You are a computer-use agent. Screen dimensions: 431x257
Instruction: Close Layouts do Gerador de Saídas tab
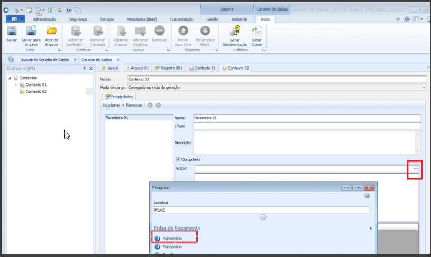tap(75, 60)
